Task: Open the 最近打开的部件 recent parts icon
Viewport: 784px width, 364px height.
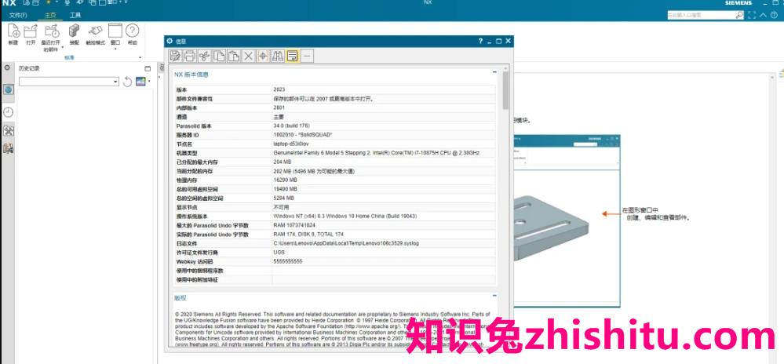Action: 52,31
